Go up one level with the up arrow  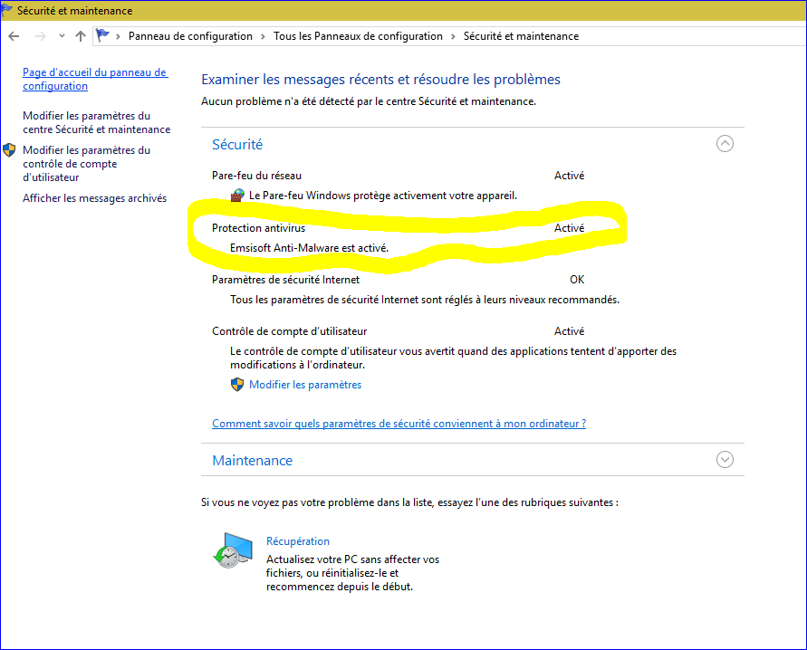pos(81,36)
